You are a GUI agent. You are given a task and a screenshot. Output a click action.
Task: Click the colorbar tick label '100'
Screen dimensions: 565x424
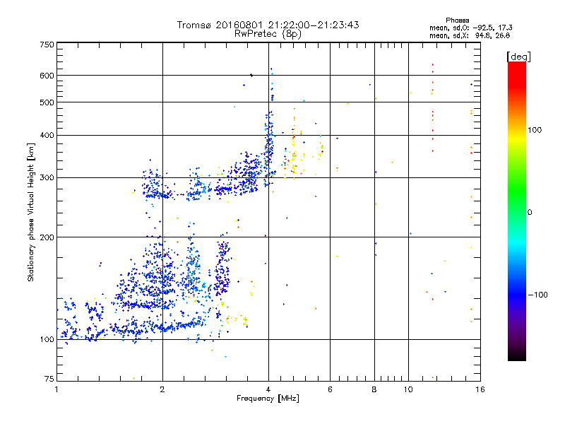click(535, 130)
